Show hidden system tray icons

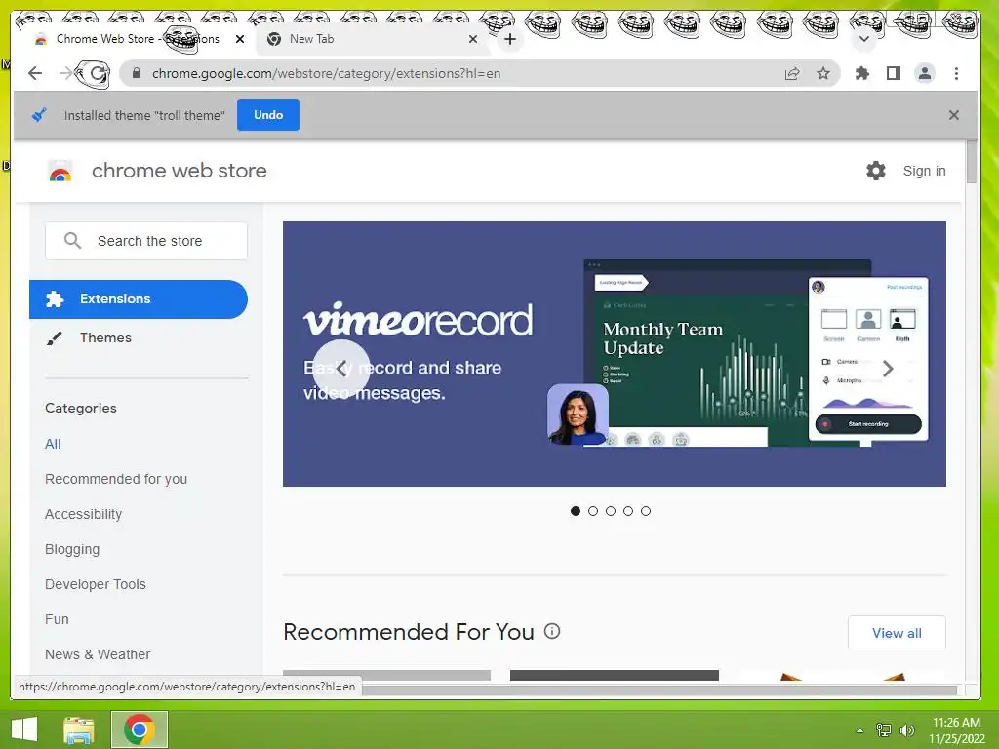pos(859,730)
